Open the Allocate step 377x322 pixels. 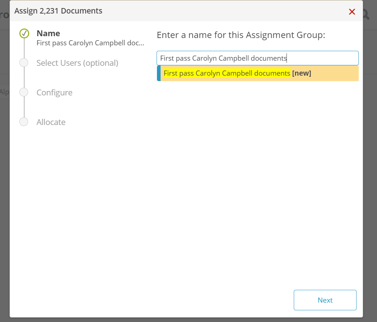click(51, 122)
